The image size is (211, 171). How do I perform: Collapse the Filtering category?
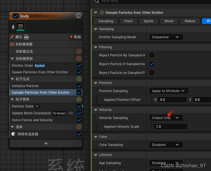(96, 47)
